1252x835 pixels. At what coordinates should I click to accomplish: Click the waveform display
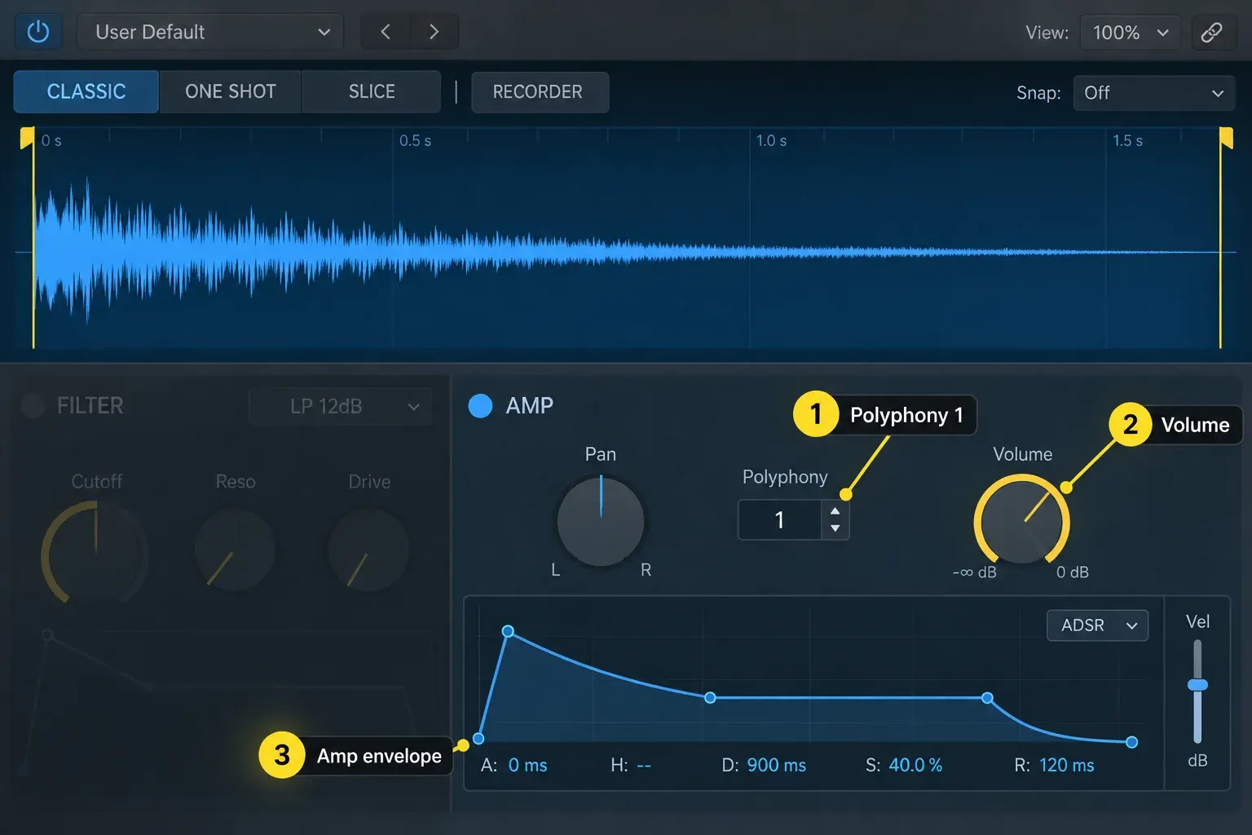[x=626, y=238]
